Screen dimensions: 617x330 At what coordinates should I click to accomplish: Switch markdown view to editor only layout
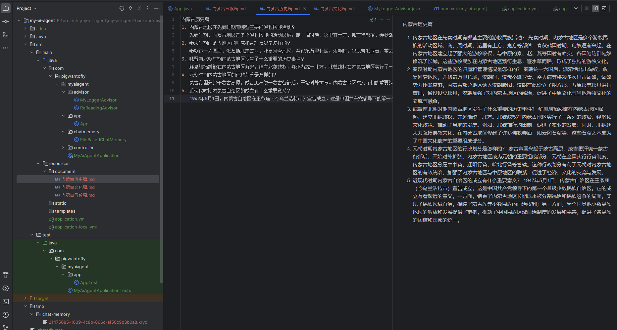[x=587, y=8]
